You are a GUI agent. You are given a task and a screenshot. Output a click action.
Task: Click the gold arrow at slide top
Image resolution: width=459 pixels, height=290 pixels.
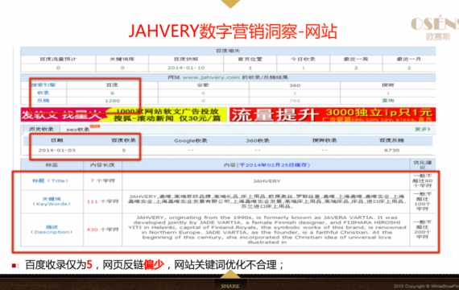click(230, 4)
